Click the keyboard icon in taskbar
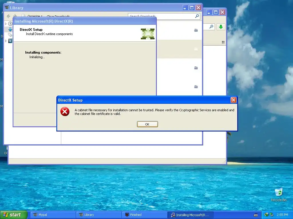The height and width of the screenshot is (219, 293). (256, 215)
